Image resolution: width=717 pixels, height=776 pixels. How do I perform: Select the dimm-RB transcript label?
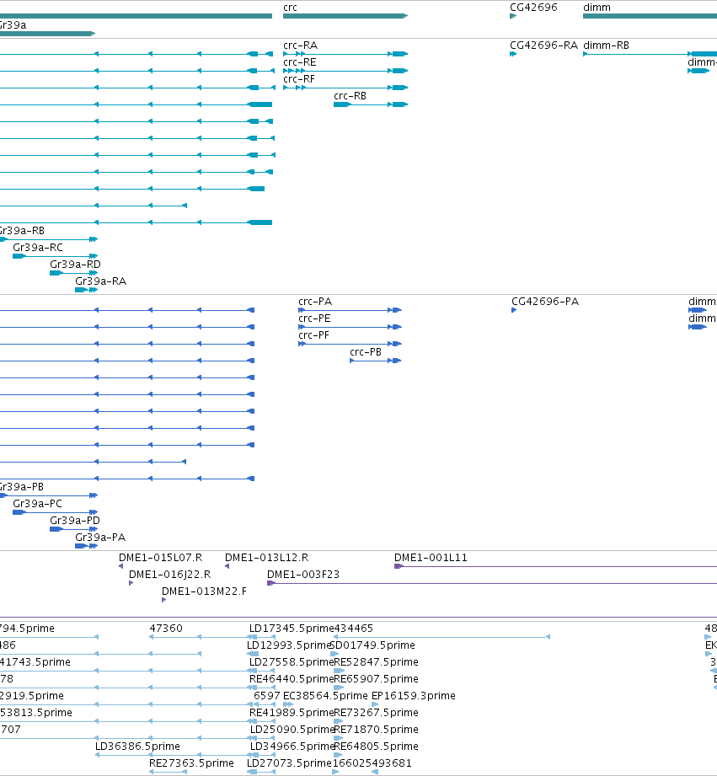[606, 45]
